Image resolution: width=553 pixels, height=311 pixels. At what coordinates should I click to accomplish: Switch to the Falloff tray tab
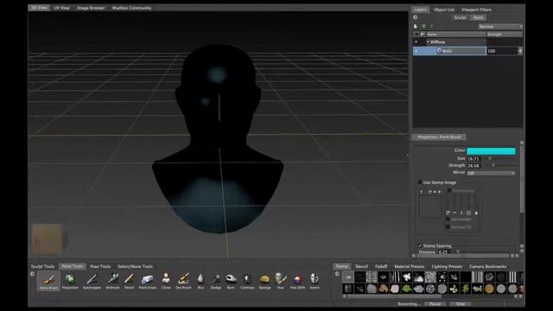(381, 266)
